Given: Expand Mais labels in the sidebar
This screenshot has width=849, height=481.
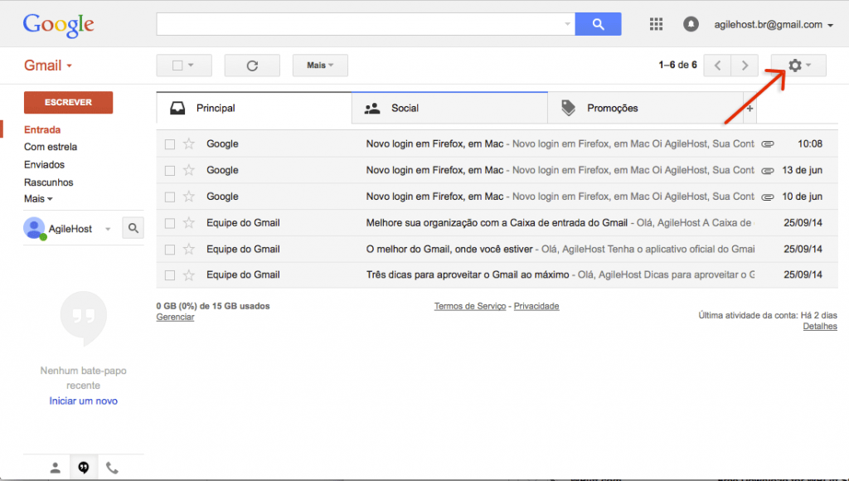Looking at the screenshot, I should click(38, 199).
